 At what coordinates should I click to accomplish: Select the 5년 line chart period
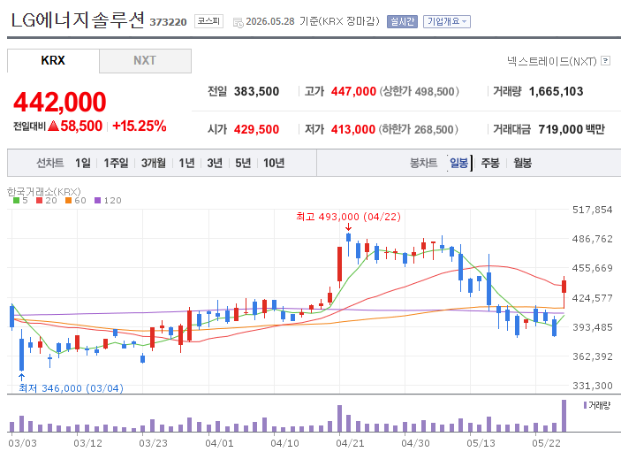pyautogui.click(x=243, y=163)
